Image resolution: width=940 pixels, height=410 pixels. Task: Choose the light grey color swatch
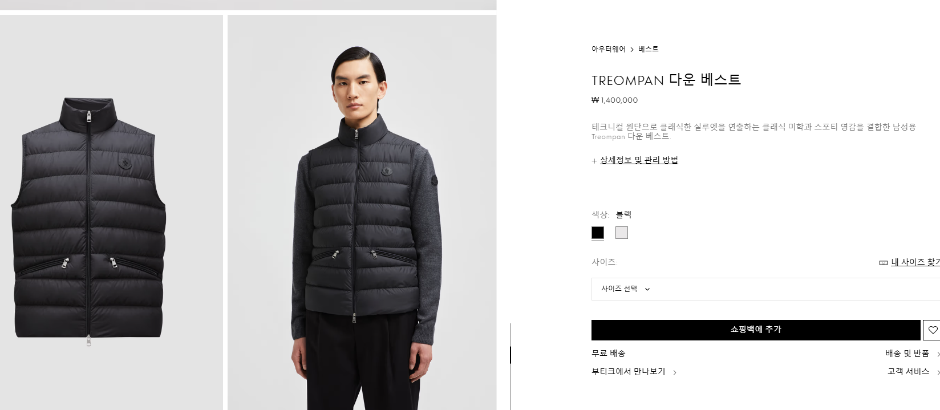tap(622, 233)
